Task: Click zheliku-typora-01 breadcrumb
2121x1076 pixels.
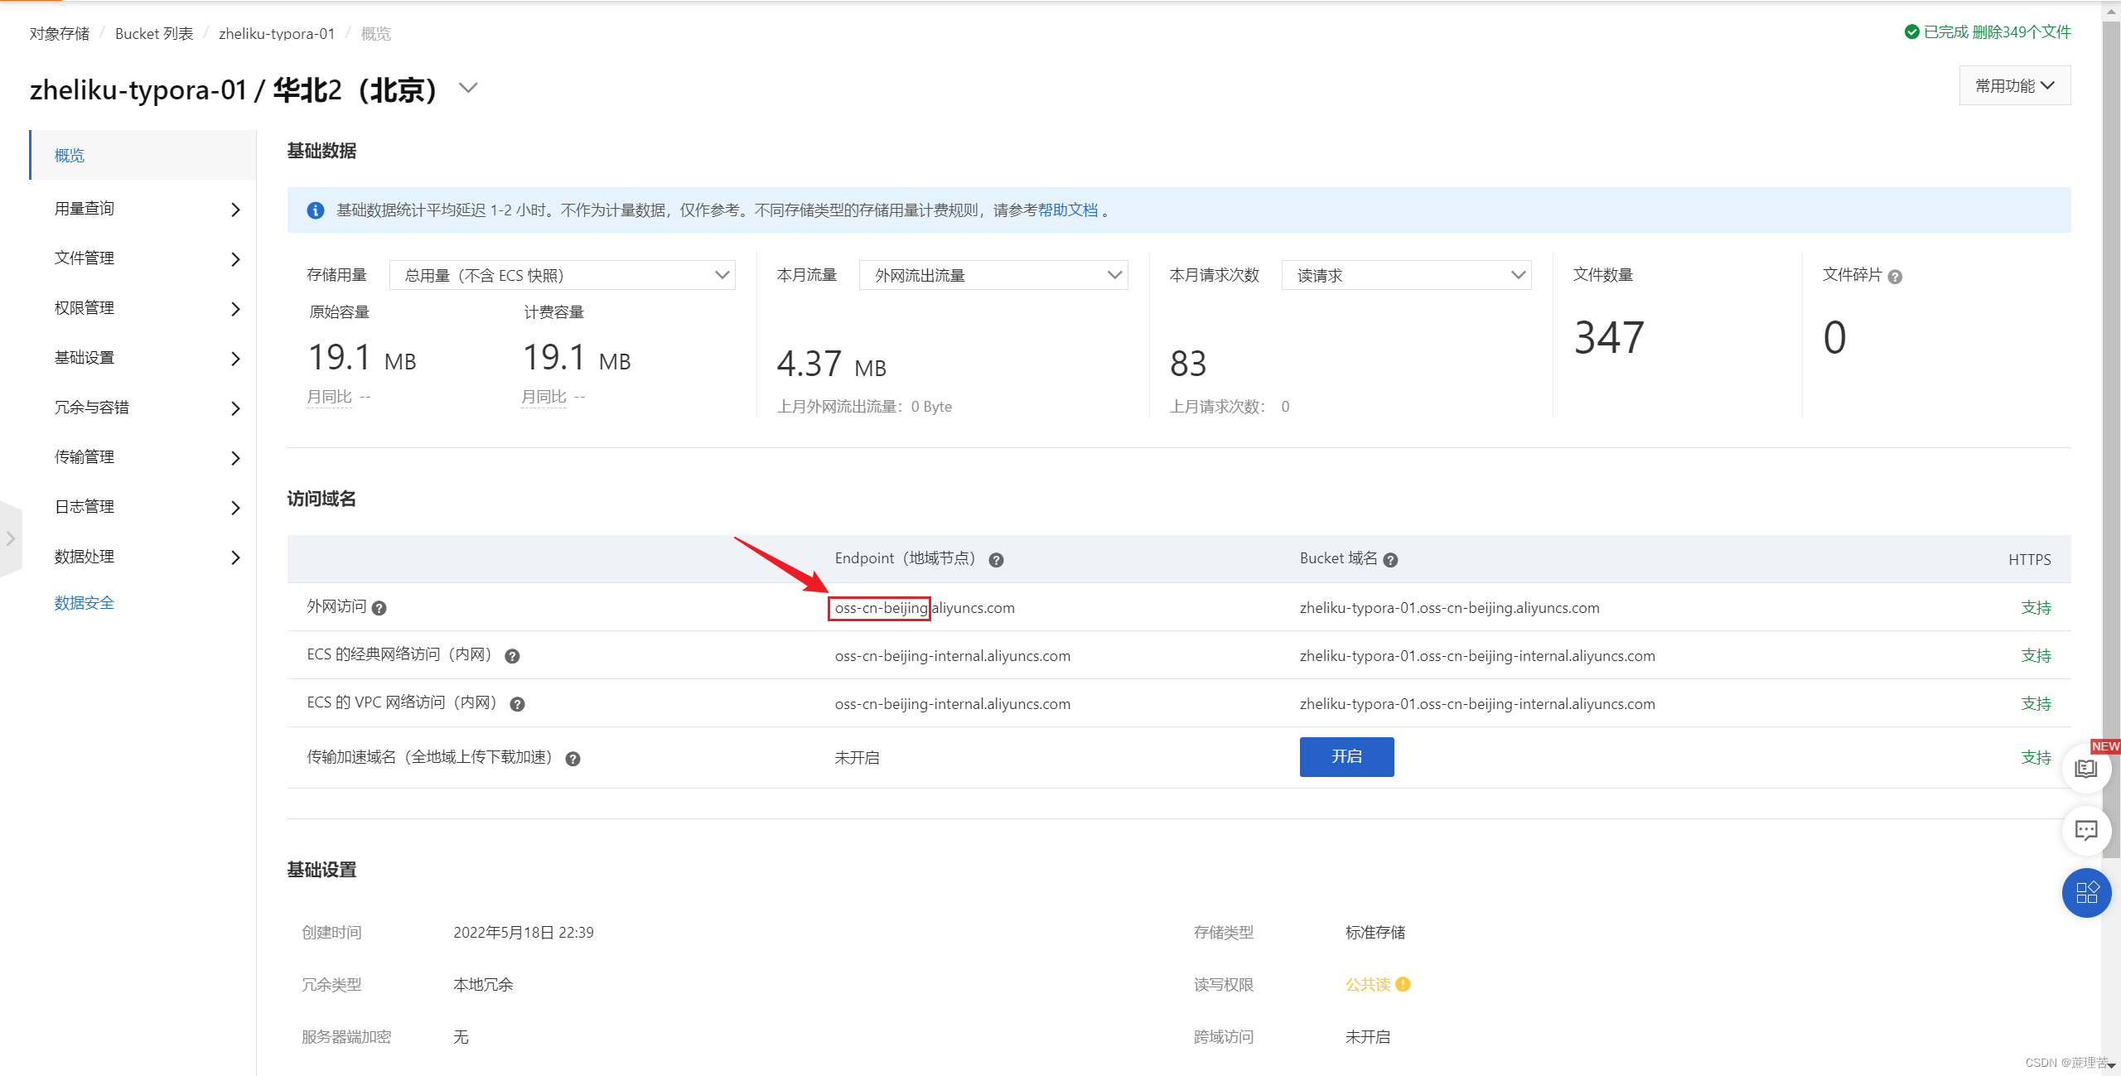Action: 277,33
